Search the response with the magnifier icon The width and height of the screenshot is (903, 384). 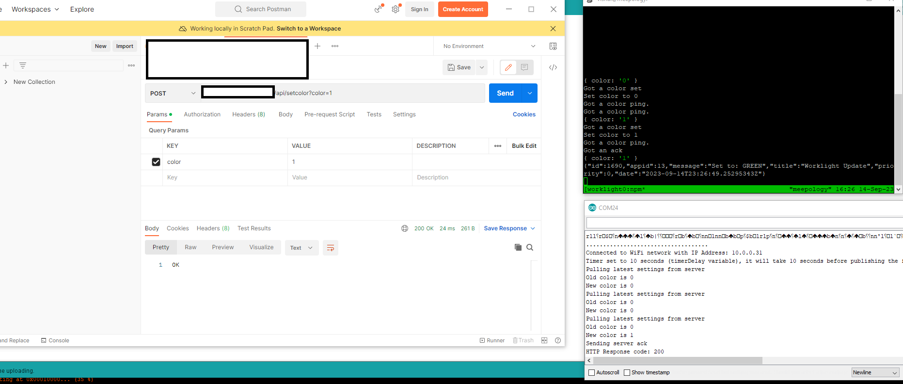tap(530, 247)
